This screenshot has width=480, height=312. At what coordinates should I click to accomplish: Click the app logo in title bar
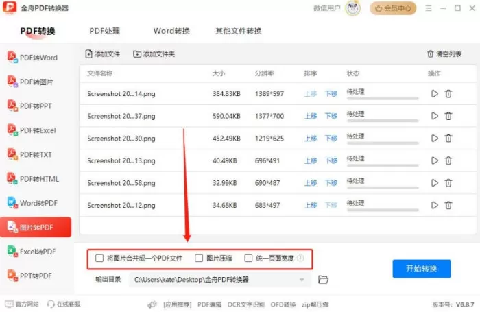(x=10, y=8)
